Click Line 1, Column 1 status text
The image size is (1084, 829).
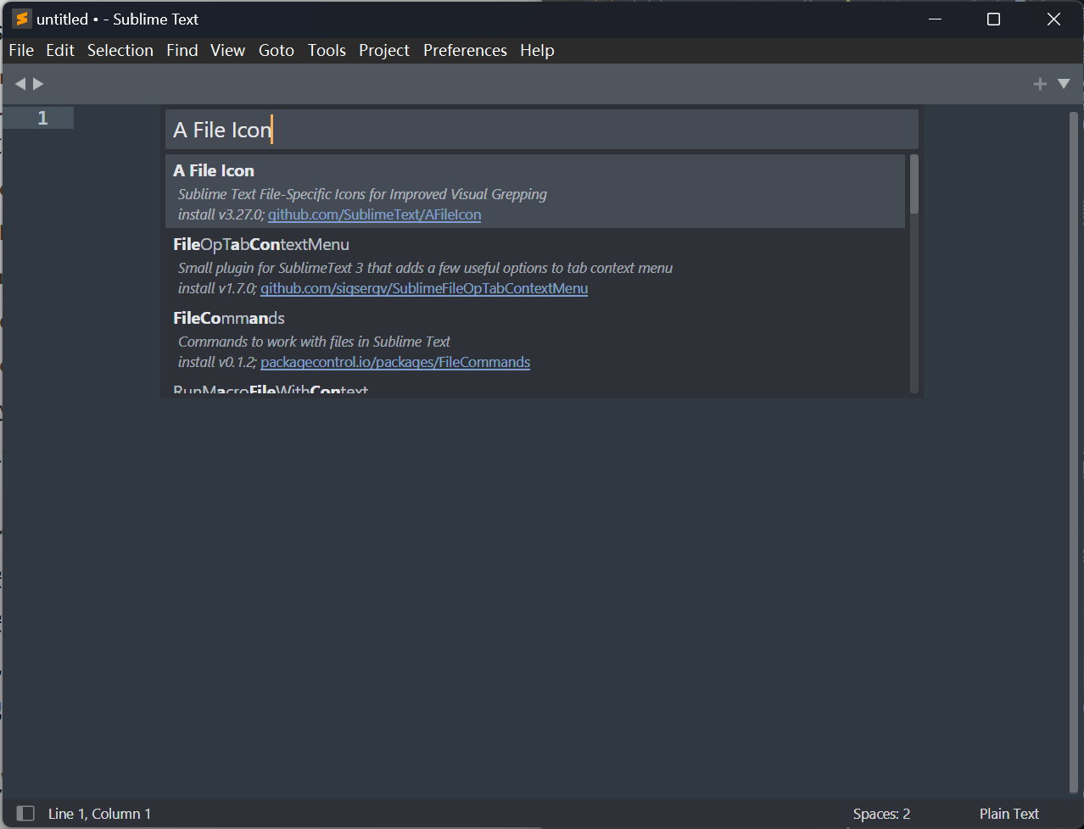99,814
